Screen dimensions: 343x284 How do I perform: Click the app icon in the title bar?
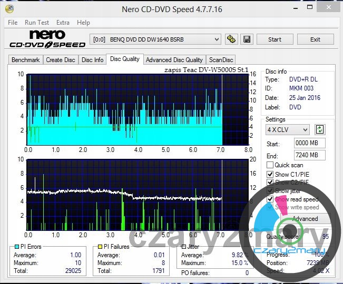(x=11, y=9)
